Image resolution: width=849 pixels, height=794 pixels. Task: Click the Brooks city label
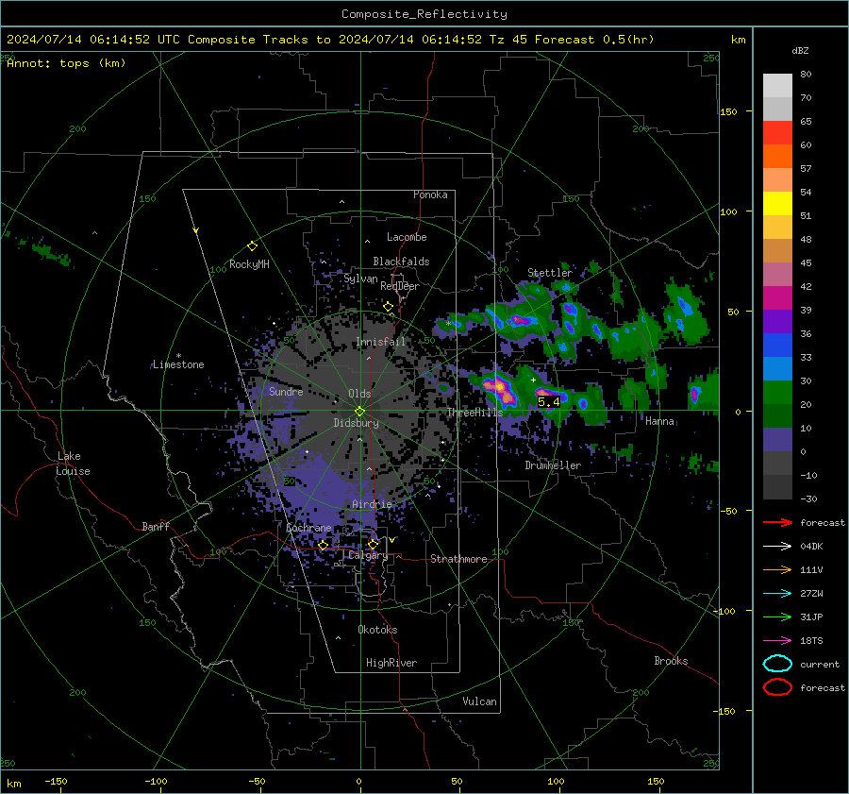click(671, 661)
